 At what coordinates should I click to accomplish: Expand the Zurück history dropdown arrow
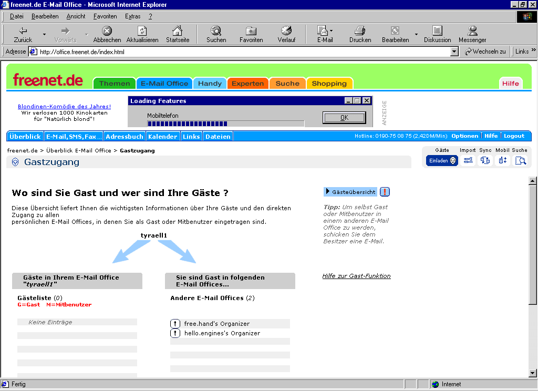point(44,34)
